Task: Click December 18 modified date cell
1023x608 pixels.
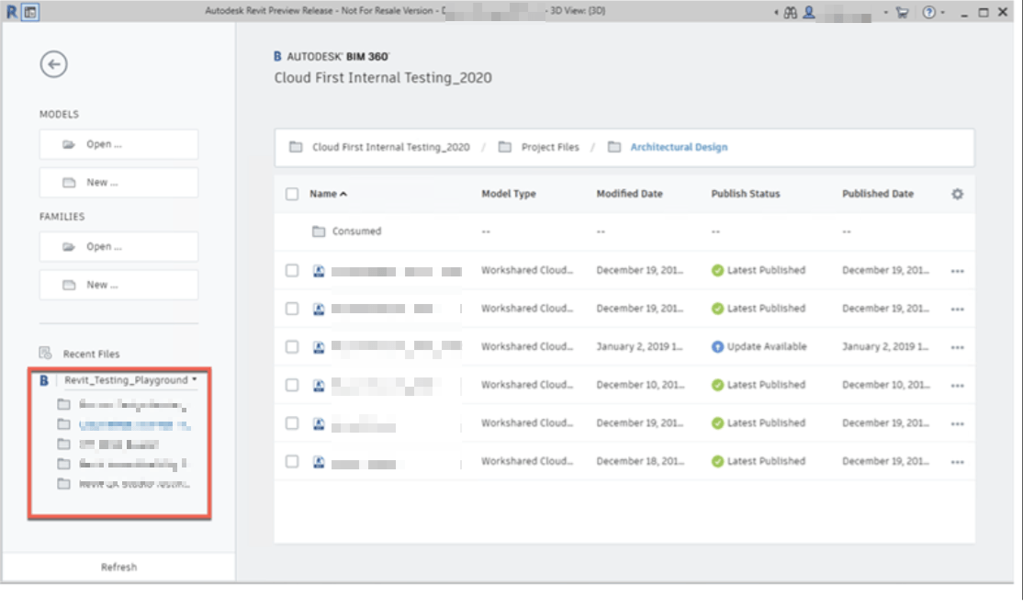Action: point(640,461)
